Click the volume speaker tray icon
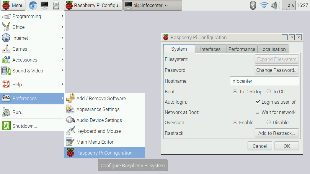310x174 pixels. tap(275, 5)
